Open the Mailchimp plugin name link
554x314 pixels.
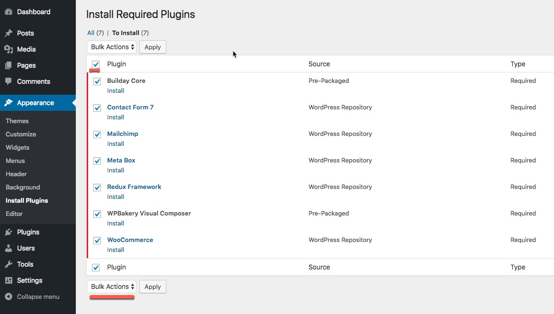pyautogui.click(x=123, y=134)
